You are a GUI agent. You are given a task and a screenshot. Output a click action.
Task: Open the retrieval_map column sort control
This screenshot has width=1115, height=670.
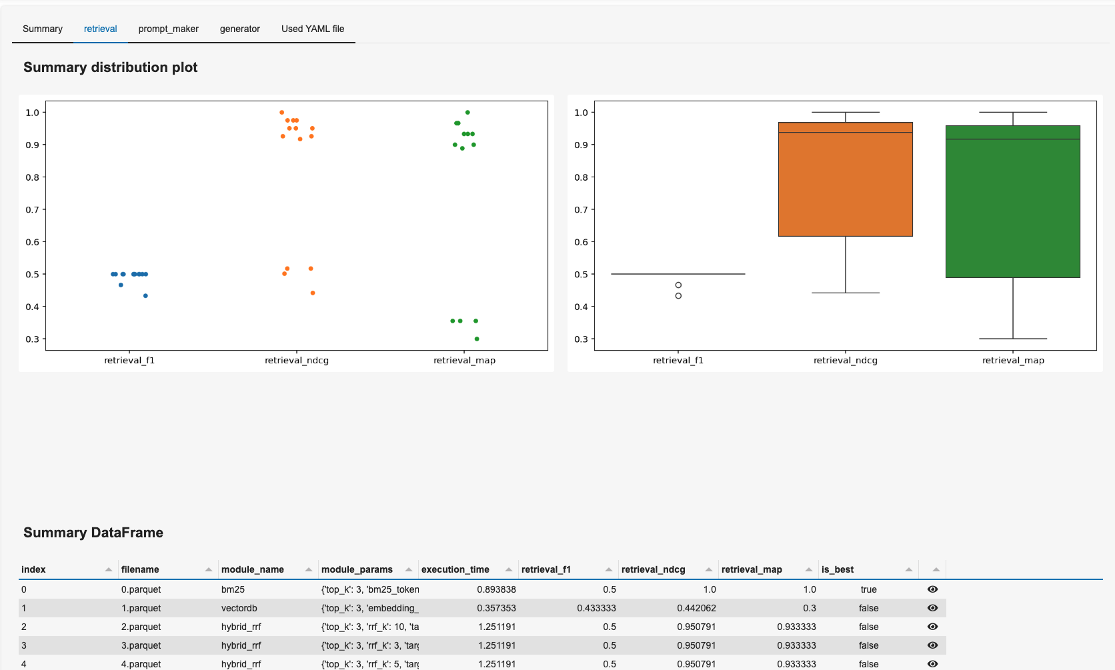808,569
